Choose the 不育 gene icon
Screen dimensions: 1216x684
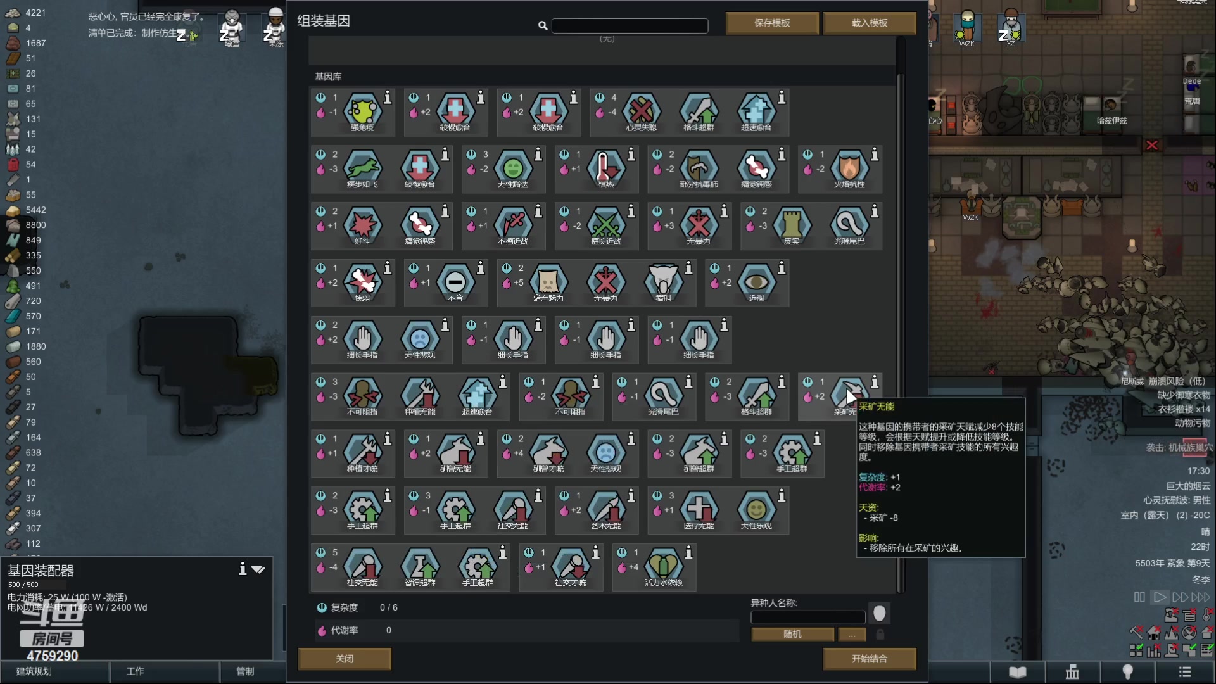click(x=455, y=282)
